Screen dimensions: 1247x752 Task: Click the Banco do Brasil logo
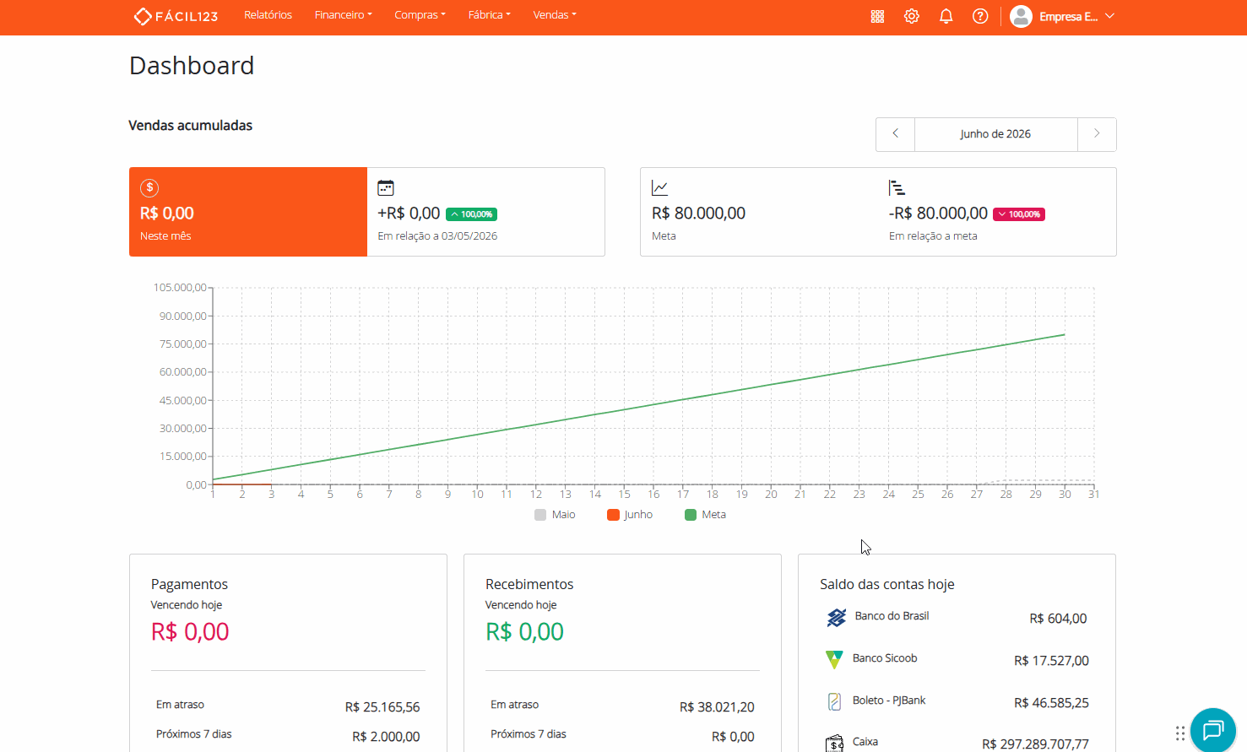pos(836,618)
